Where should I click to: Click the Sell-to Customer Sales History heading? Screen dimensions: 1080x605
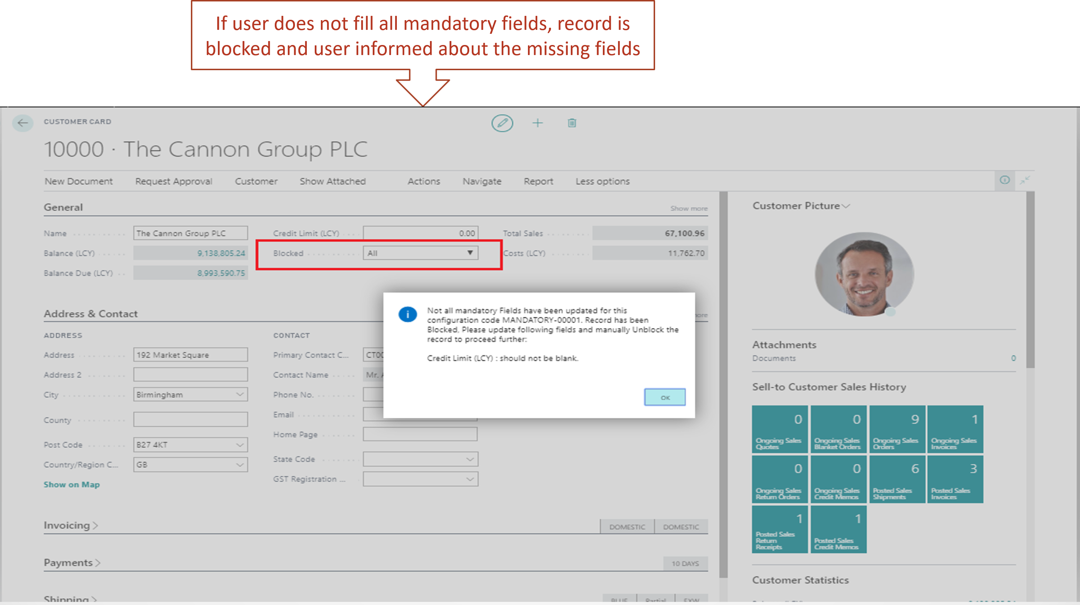[829, 387]
